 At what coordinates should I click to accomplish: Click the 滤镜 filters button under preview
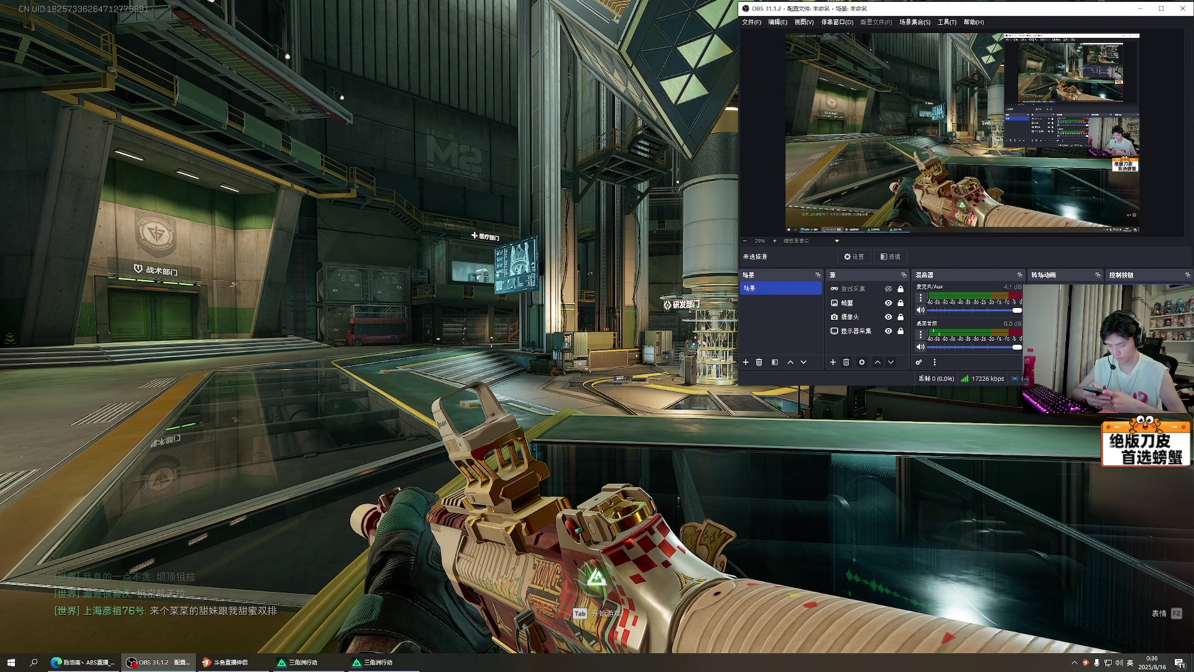(x=891, y=257)
